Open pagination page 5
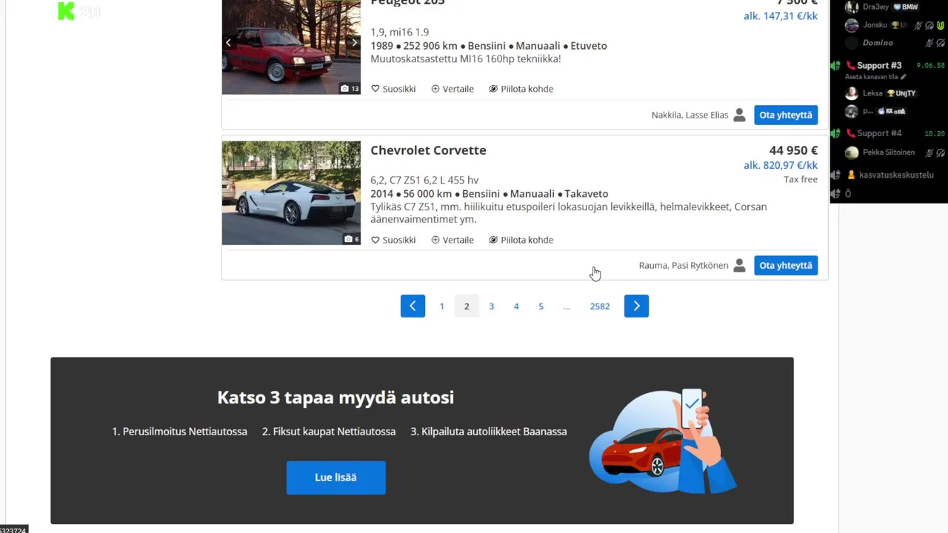 (x=541, y=306)
